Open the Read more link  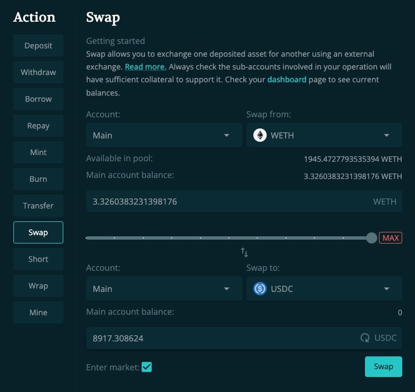coord(146,67)
